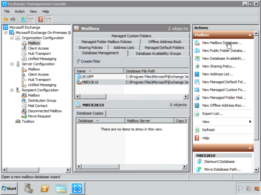Image resolution: width=261 pixels, height=195 pixels.
Task: Click the New Managed Folder Mailbox Policy action
Action: [x=224, y=98]
